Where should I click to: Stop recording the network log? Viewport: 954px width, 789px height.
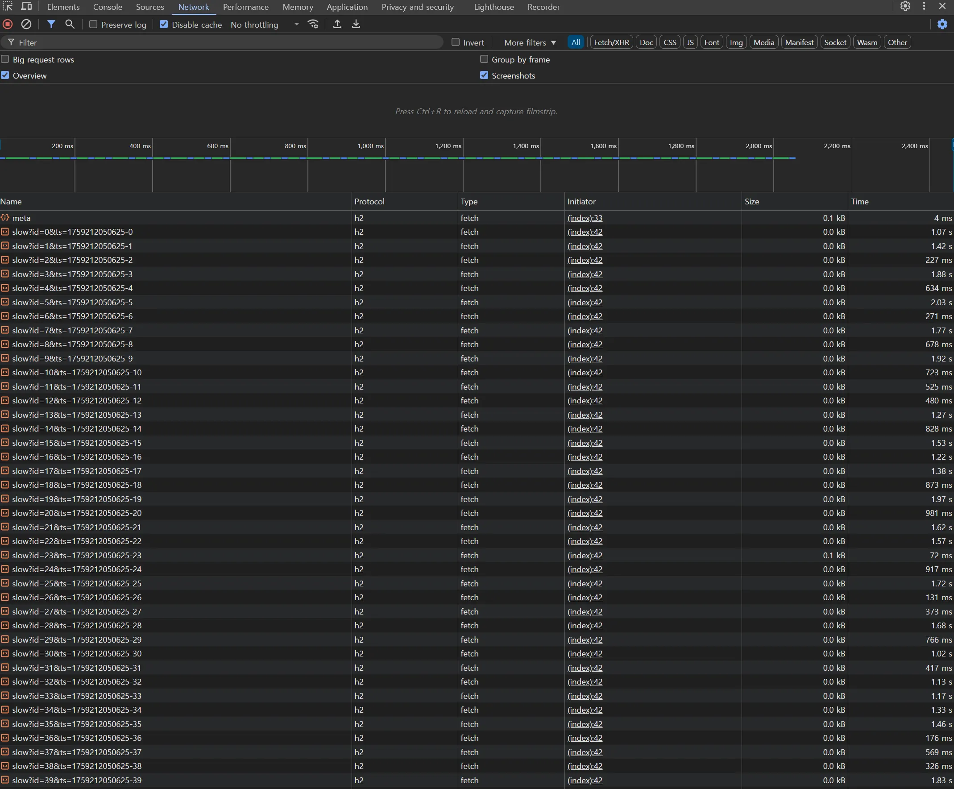8,24
